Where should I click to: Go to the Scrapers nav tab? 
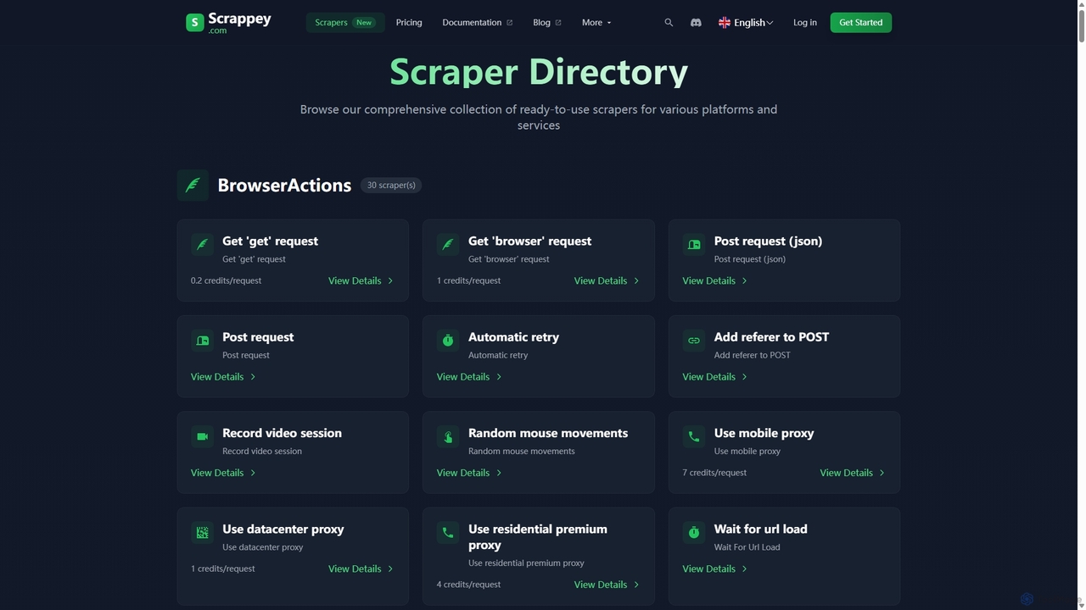pos(345,23)
